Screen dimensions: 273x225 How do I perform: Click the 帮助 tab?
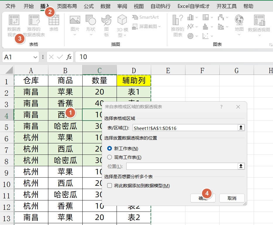[248, 6]
